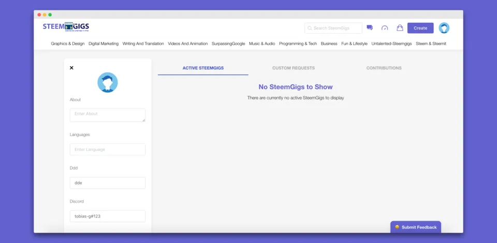Click the profile picture in sidebar
497x243 pixels.
point(108,82)
